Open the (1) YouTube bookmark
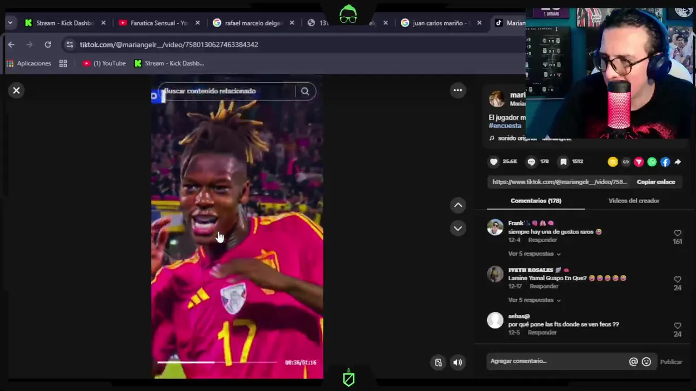The image size is (696, 391). click(104, 64)
